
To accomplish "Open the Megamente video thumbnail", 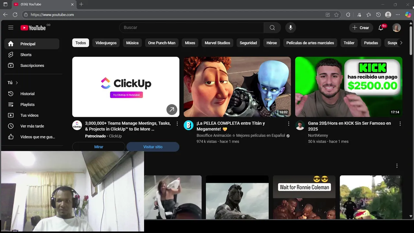I will click(x=237, y=87).
